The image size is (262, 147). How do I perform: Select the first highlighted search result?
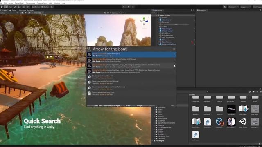[131, 55]
